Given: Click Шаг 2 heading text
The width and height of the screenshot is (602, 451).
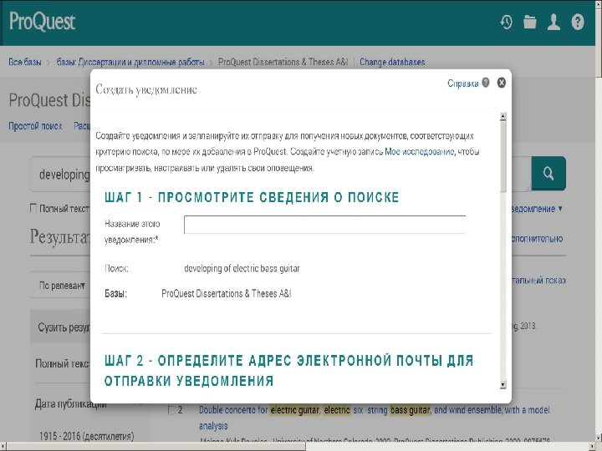Looking at the screenshot, I should click(288, 371).
